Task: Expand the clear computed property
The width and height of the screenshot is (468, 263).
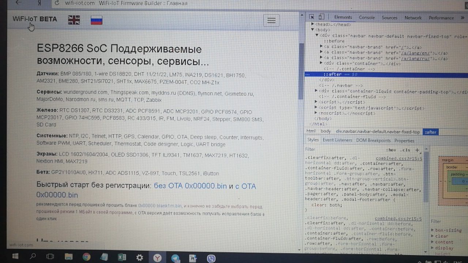Action: pos(433,236)
